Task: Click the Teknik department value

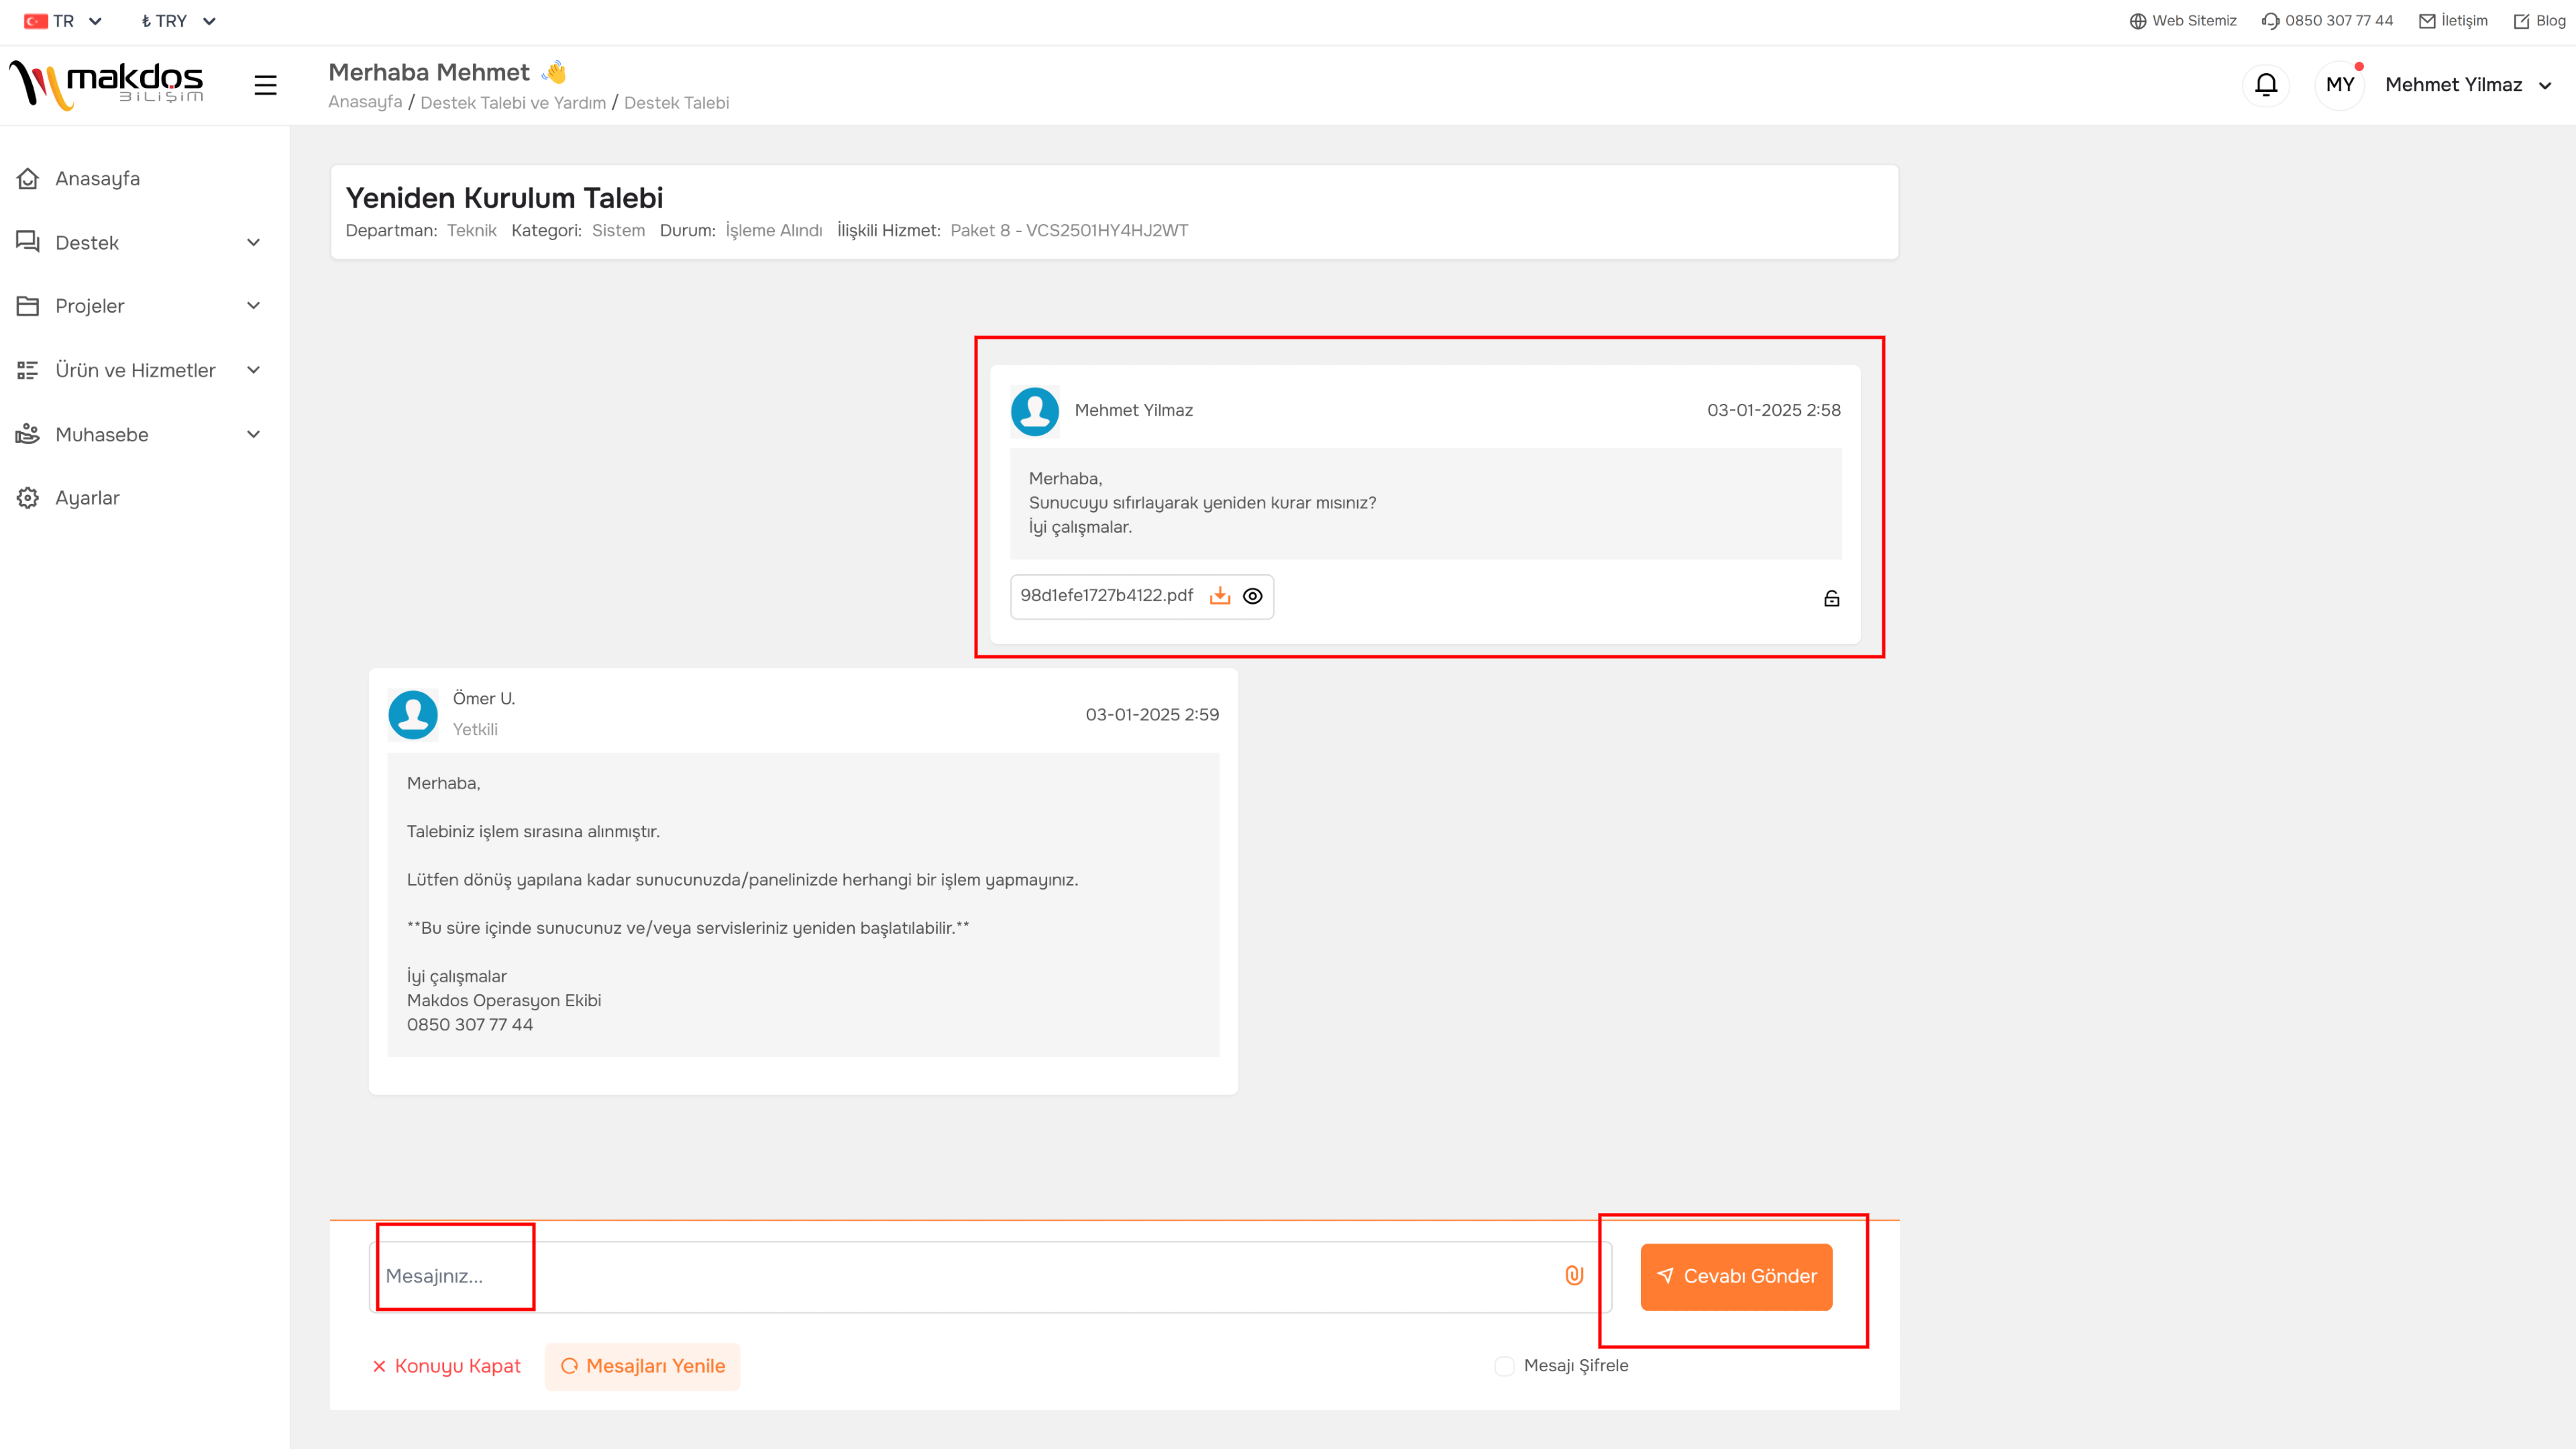Action: 471,230
